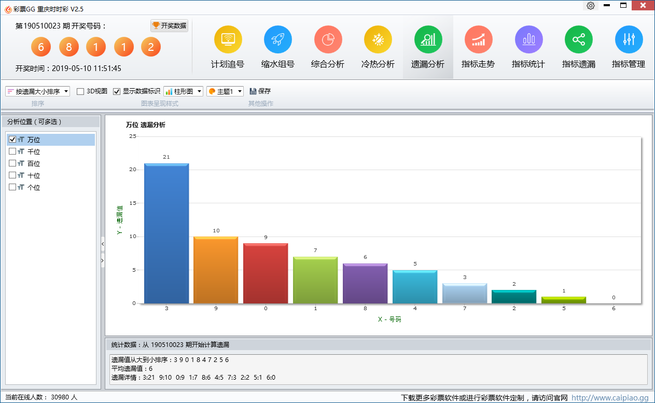655x403 pixels.
Task: Open the 按遗漏大小排序 sort dropdown
Action: (38, 91)
